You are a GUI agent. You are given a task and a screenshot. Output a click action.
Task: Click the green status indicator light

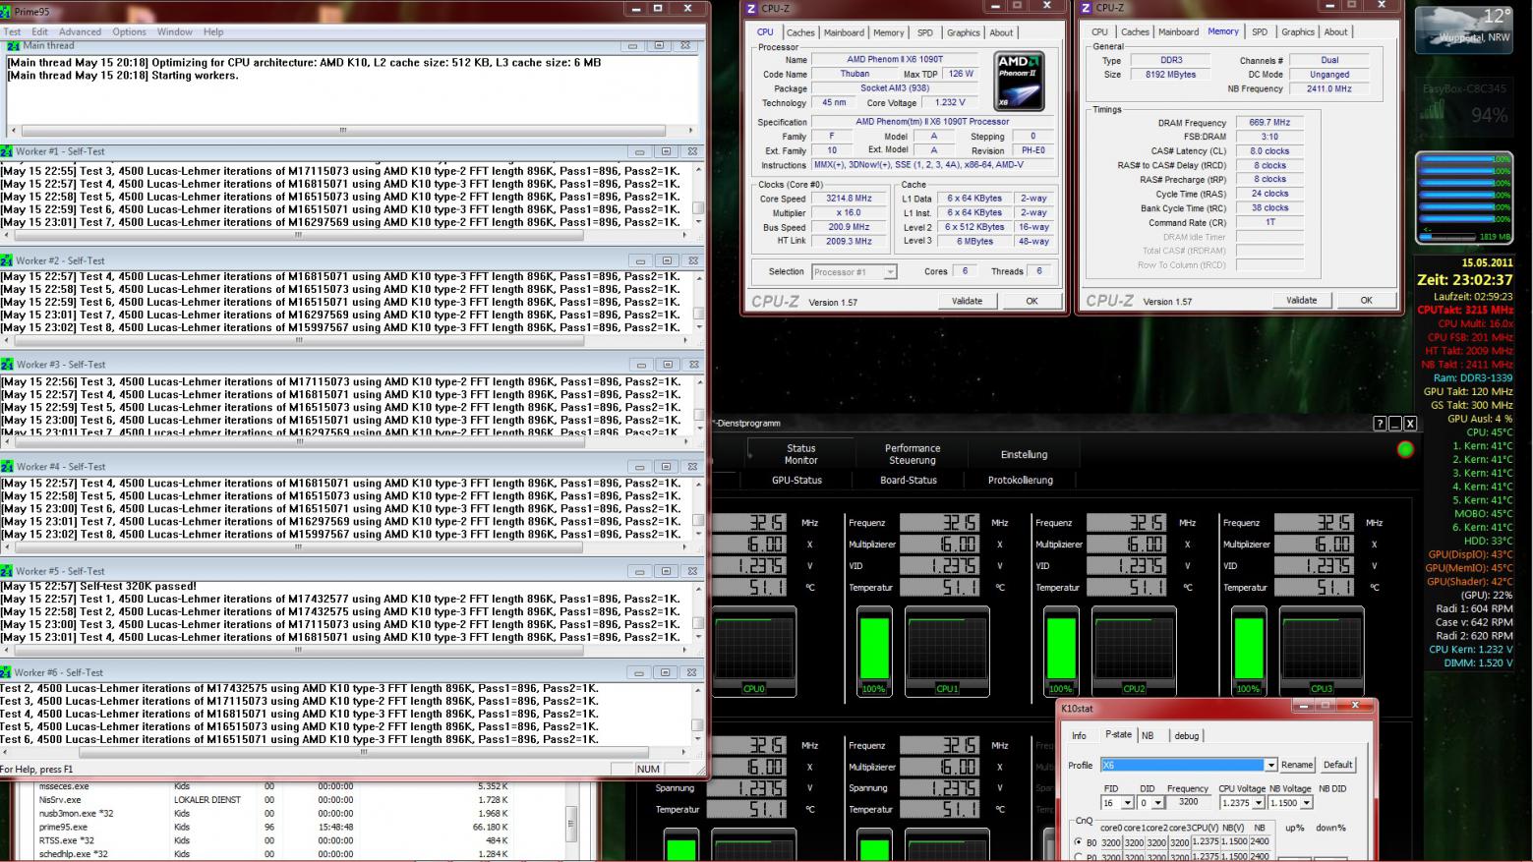[1405, 449]
